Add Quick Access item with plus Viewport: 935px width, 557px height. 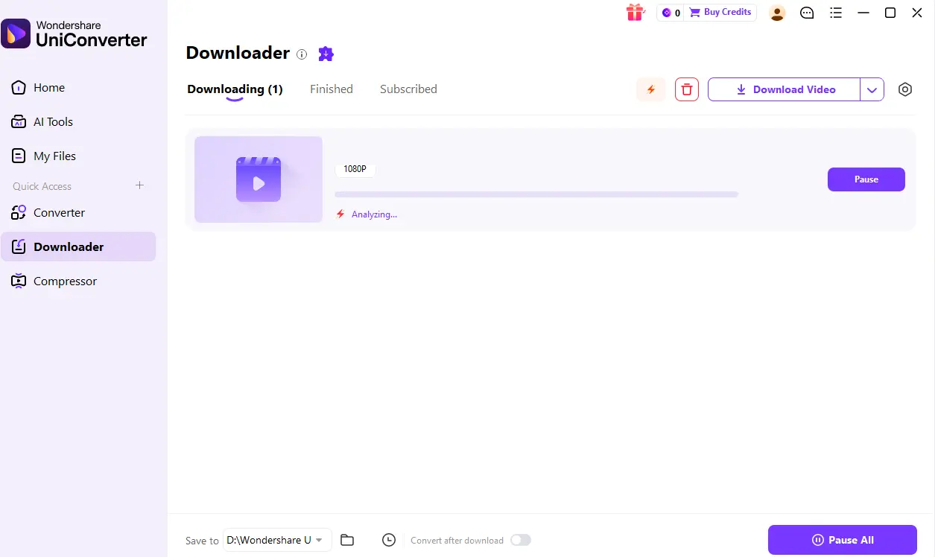(x=139, y=185)
